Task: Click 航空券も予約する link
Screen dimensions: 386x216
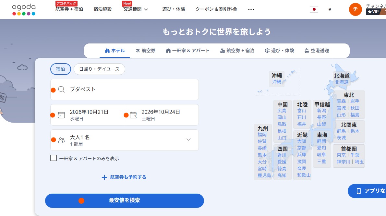Action: coord(124,177)
